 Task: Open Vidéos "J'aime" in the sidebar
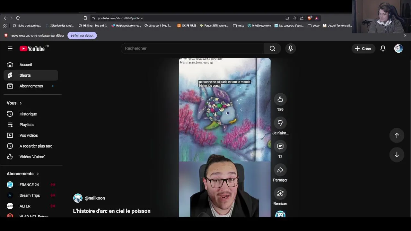[31, 157]
